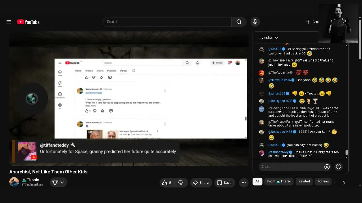Click the Create plus button
Viewport: 362px width, 203px height.
[312, 22]
